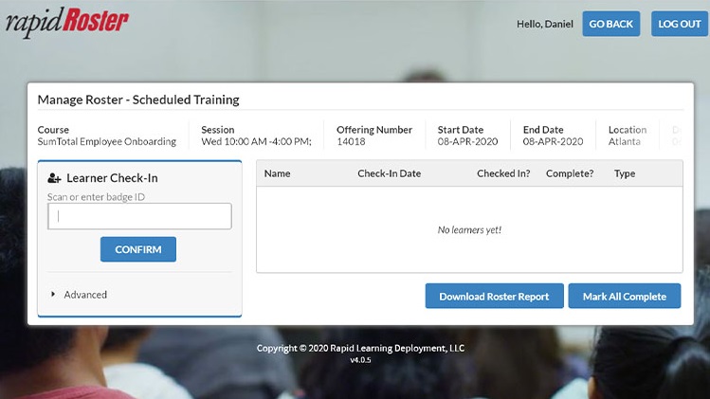Viewport: 710px width, 399px height.
Task: Click the SumTotal Employee Onboarding course name
Action: click(106, 142)
